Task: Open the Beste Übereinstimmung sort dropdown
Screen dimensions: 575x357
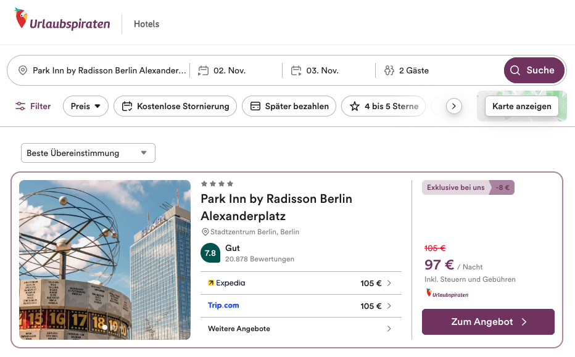Action: [x=88, y=153]
